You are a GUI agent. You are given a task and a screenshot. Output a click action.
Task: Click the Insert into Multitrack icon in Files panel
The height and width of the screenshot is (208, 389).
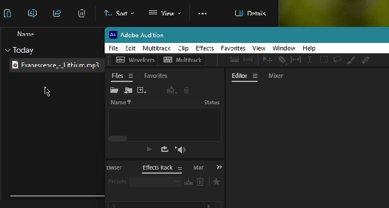[172, 90]
